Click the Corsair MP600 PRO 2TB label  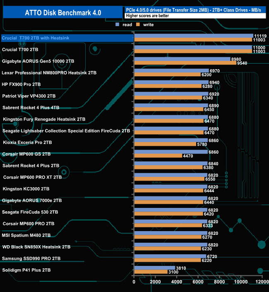[x=29, y=224]
